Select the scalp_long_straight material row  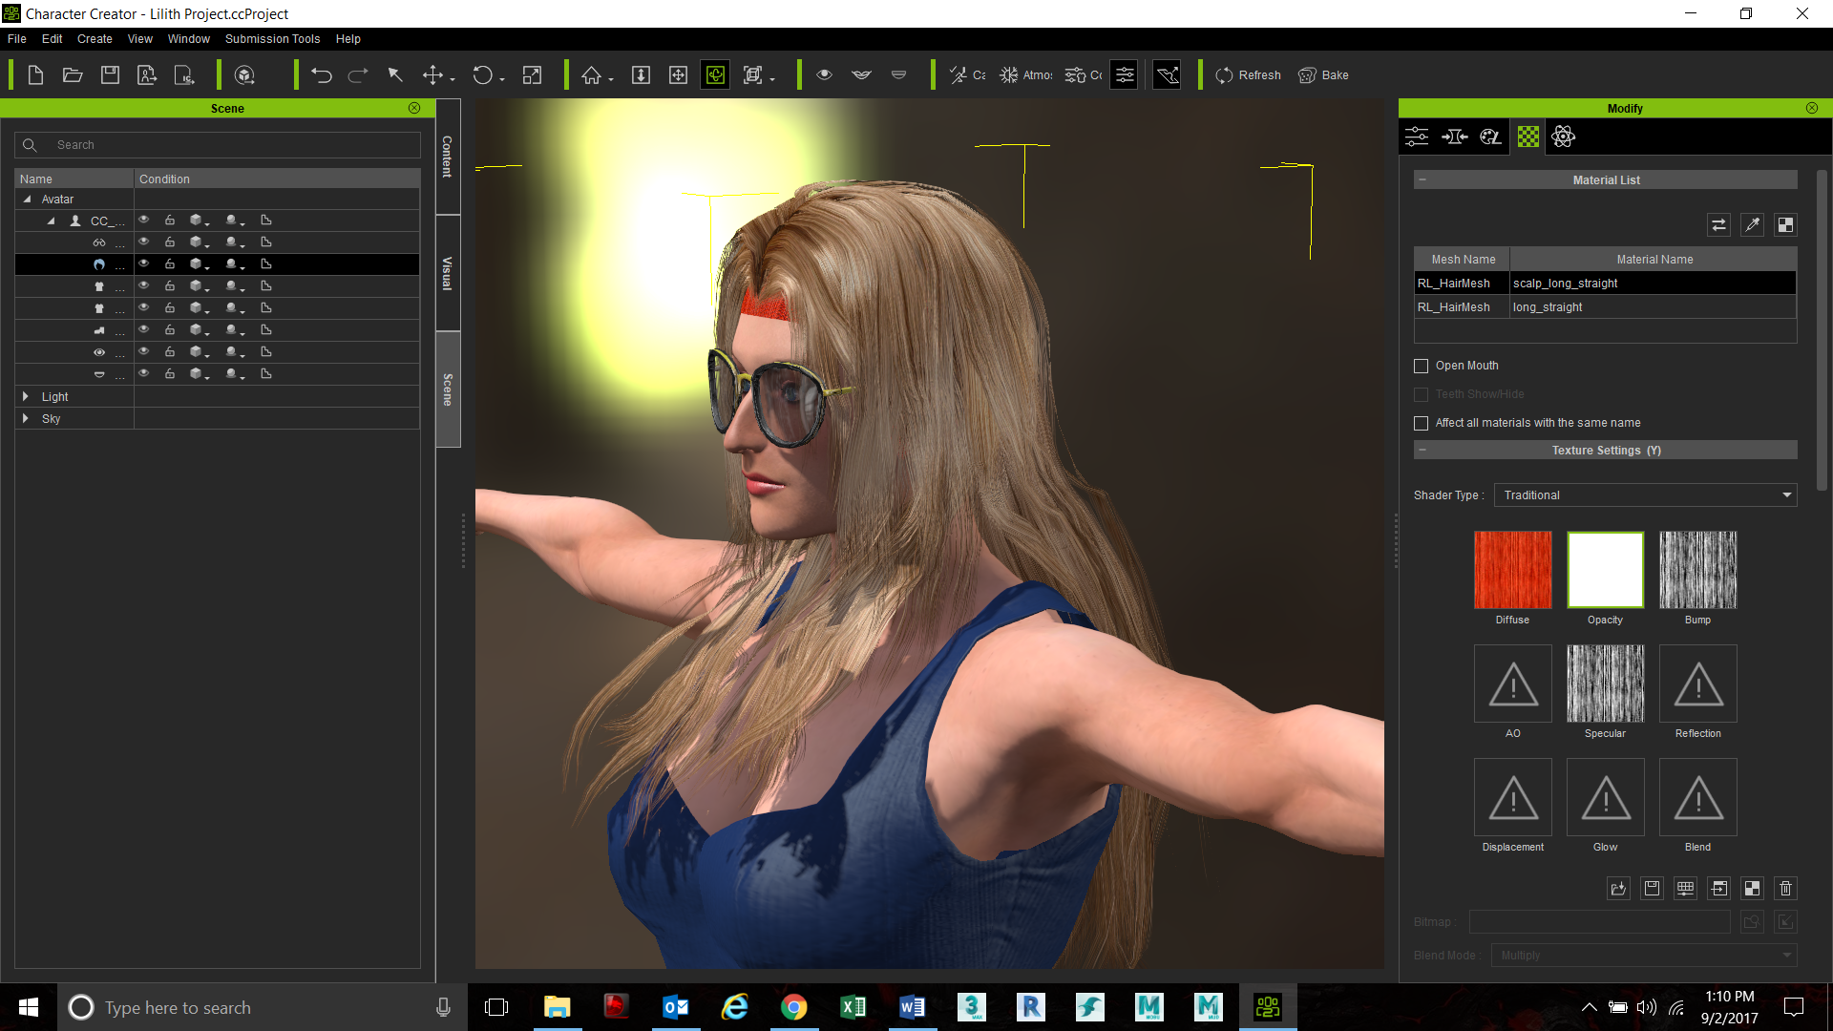[x=1605, y=284]
